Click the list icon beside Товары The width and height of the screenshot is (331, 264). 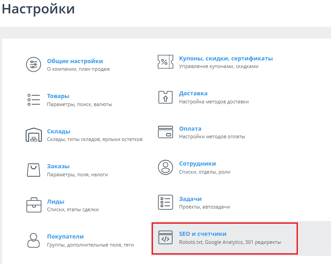pos(34,99)
